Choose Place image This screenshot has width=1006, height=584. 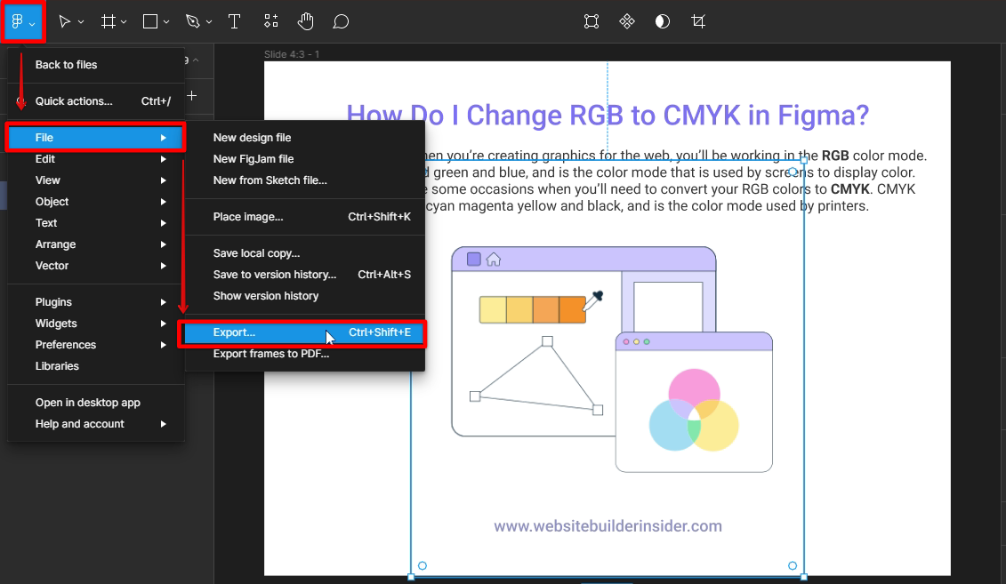305,217
